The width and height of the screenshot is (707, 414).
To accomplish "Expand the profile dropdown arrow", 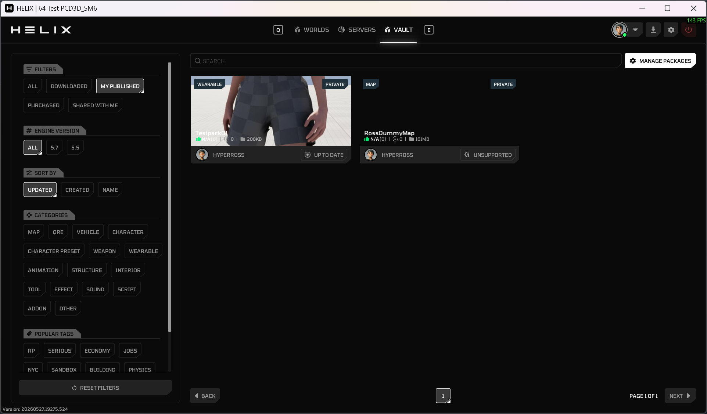I will 635,30.
